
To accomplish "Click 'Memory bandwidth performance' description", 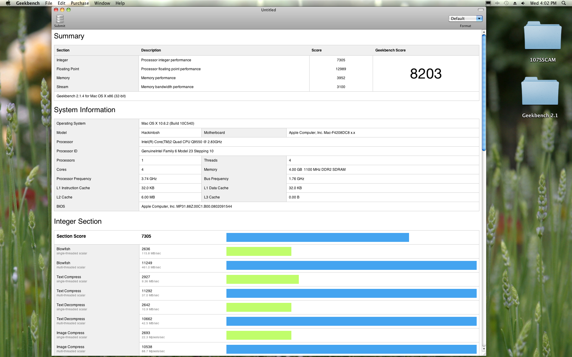I will click(167, 87).
